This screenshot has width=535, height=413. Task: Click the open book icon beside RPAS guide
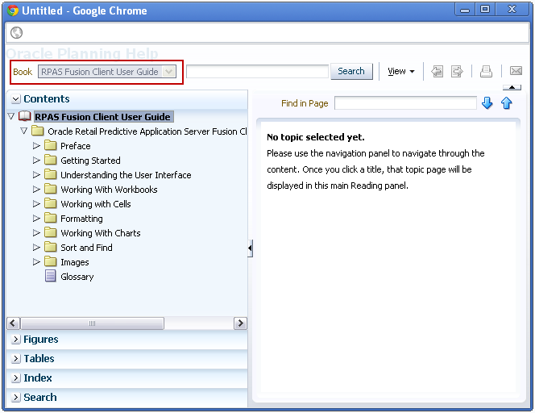(x=24, y=116)
